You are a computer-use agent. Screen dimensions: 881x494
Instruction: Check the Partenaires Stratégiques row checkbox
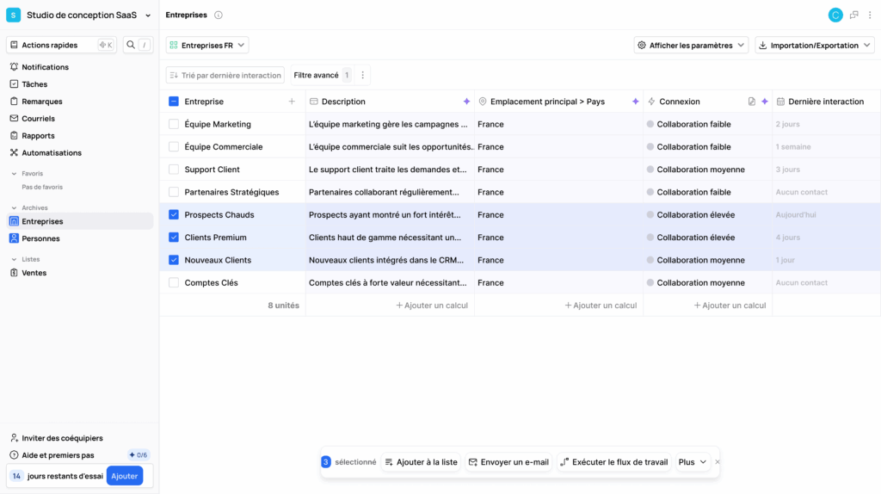[x=174, y=192]
